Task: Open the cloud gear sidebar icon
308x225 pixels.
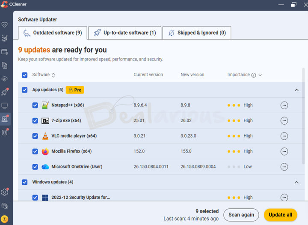Action: pos(5,79)
